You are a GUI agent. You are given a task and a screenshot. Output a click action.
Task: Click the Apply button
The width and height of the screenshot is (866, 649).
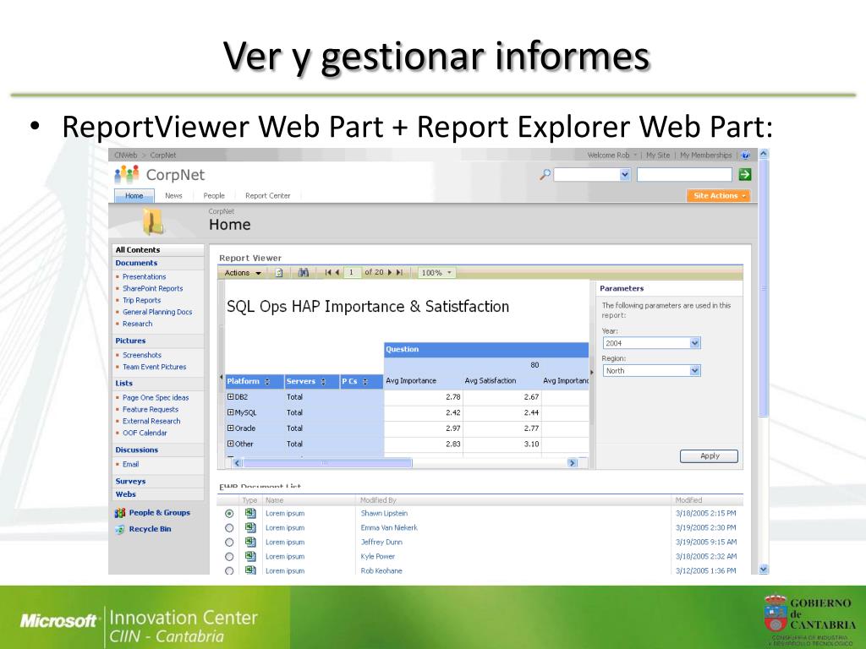point(710,455)
